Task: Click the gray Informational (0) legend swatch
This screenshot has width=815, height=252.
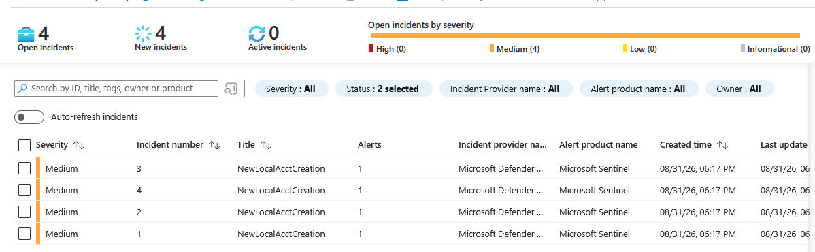Action: coord(744,49)
